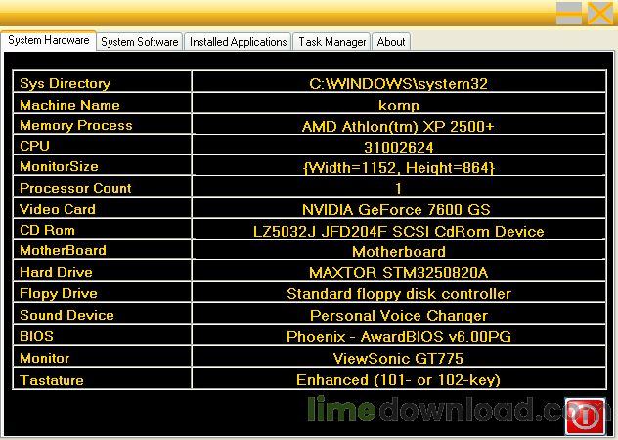Select the komp machine name value
Image resolution: width=618 pixels, height=440 pixels.
point(398,104)
